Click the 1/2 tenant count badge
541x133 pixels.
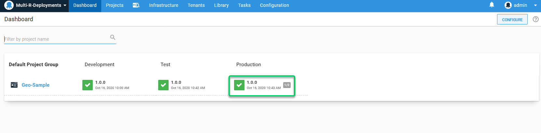(287, 85)
